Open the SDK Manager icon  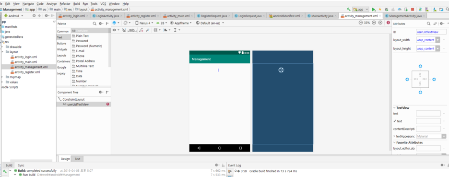[x=435, y=10]
